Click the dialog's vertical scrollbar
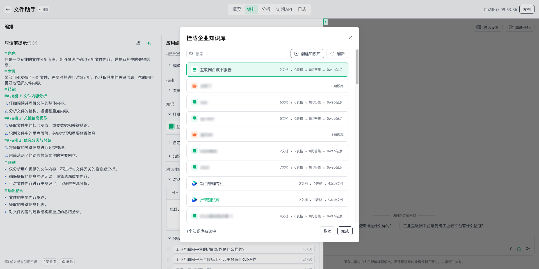This screenshot has width=539, height=269. [357, 67]
